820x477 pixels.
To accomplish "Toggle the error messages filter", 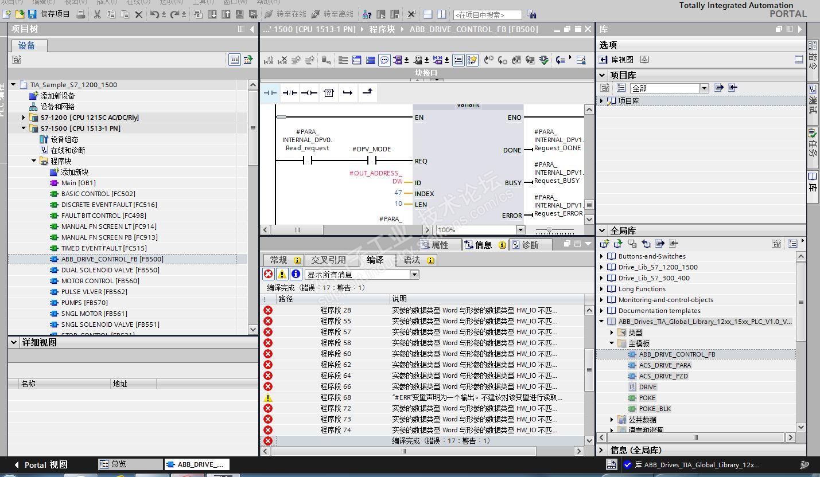I will pyautogui.click(x=268, y=275).
